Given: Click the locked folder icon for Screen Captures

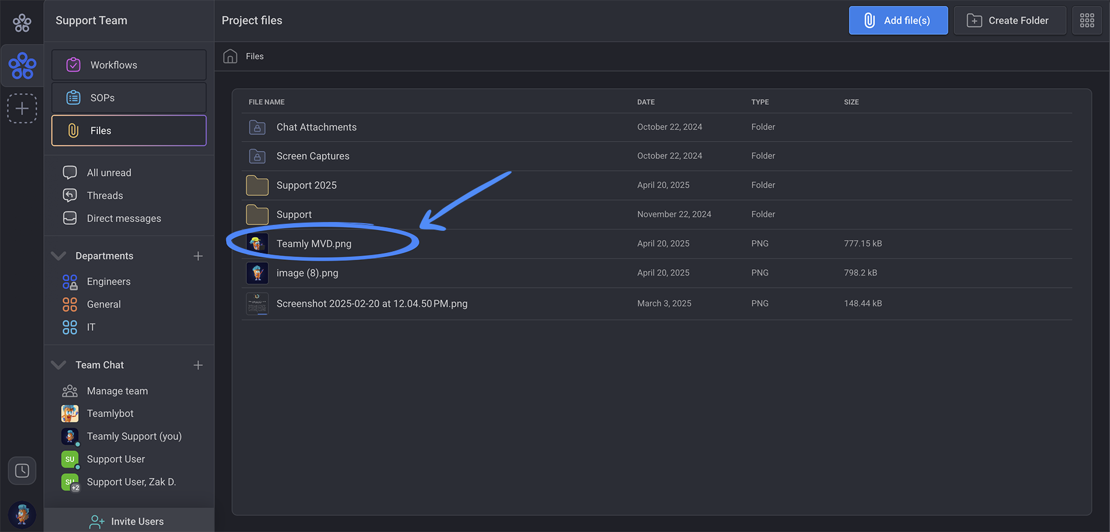Looking at the screenshot, I should coord(257,156).
